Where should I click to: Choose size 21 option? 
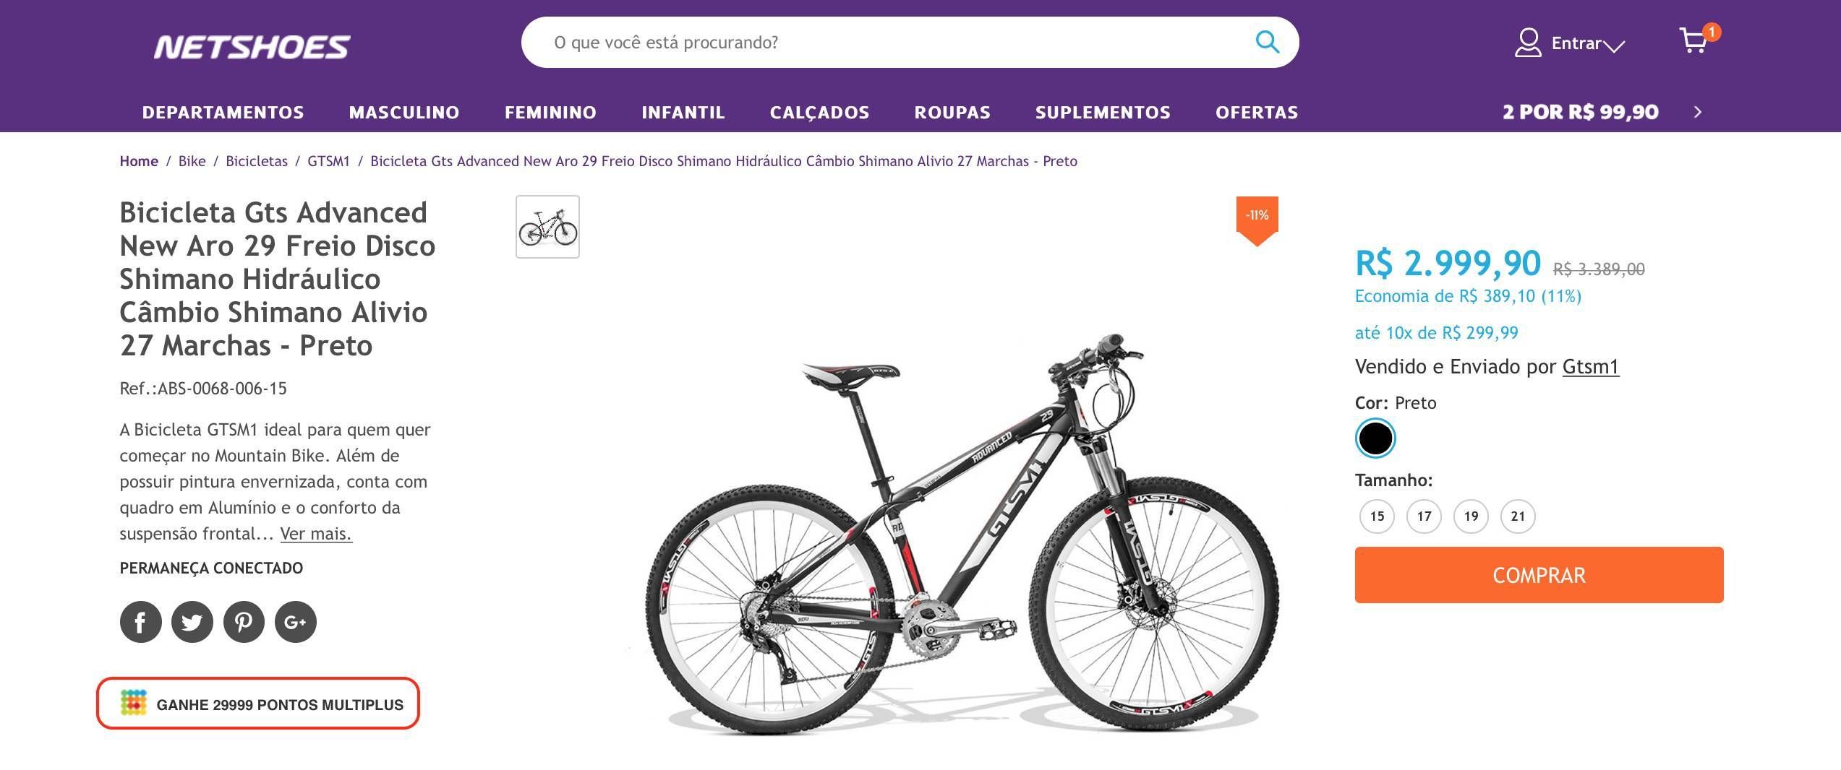pos(1518,516)
